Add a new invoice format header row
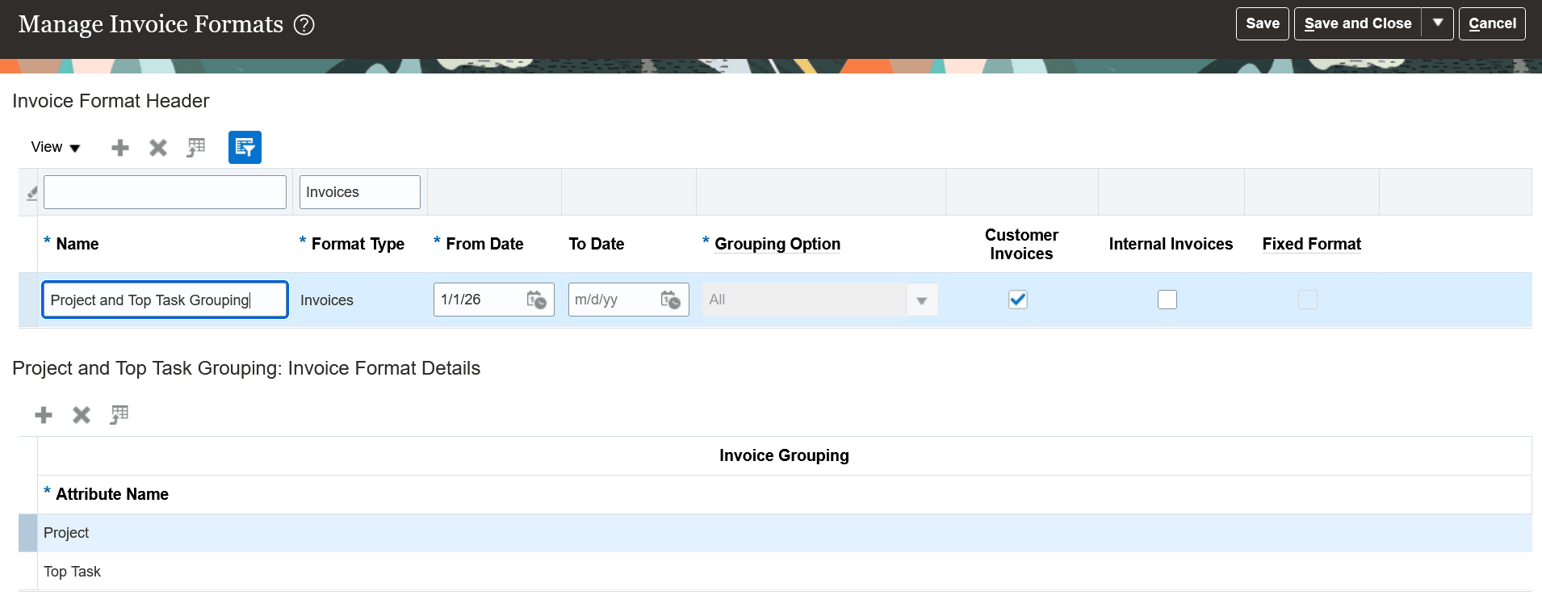Image resolution: width=1542 pixels, height=608 pixels. [120, 148]
